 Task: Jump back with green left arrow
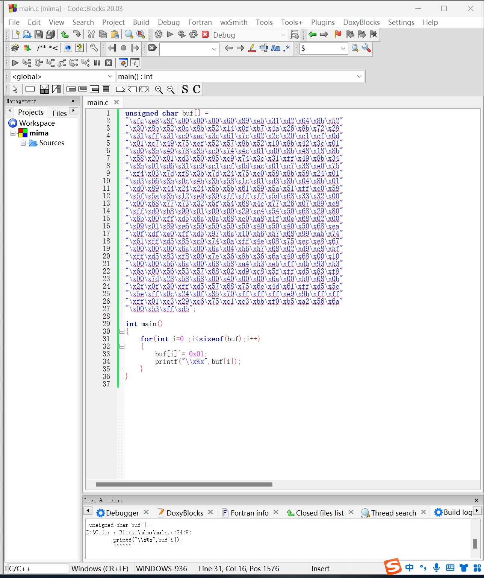click(x=312, y=35)
